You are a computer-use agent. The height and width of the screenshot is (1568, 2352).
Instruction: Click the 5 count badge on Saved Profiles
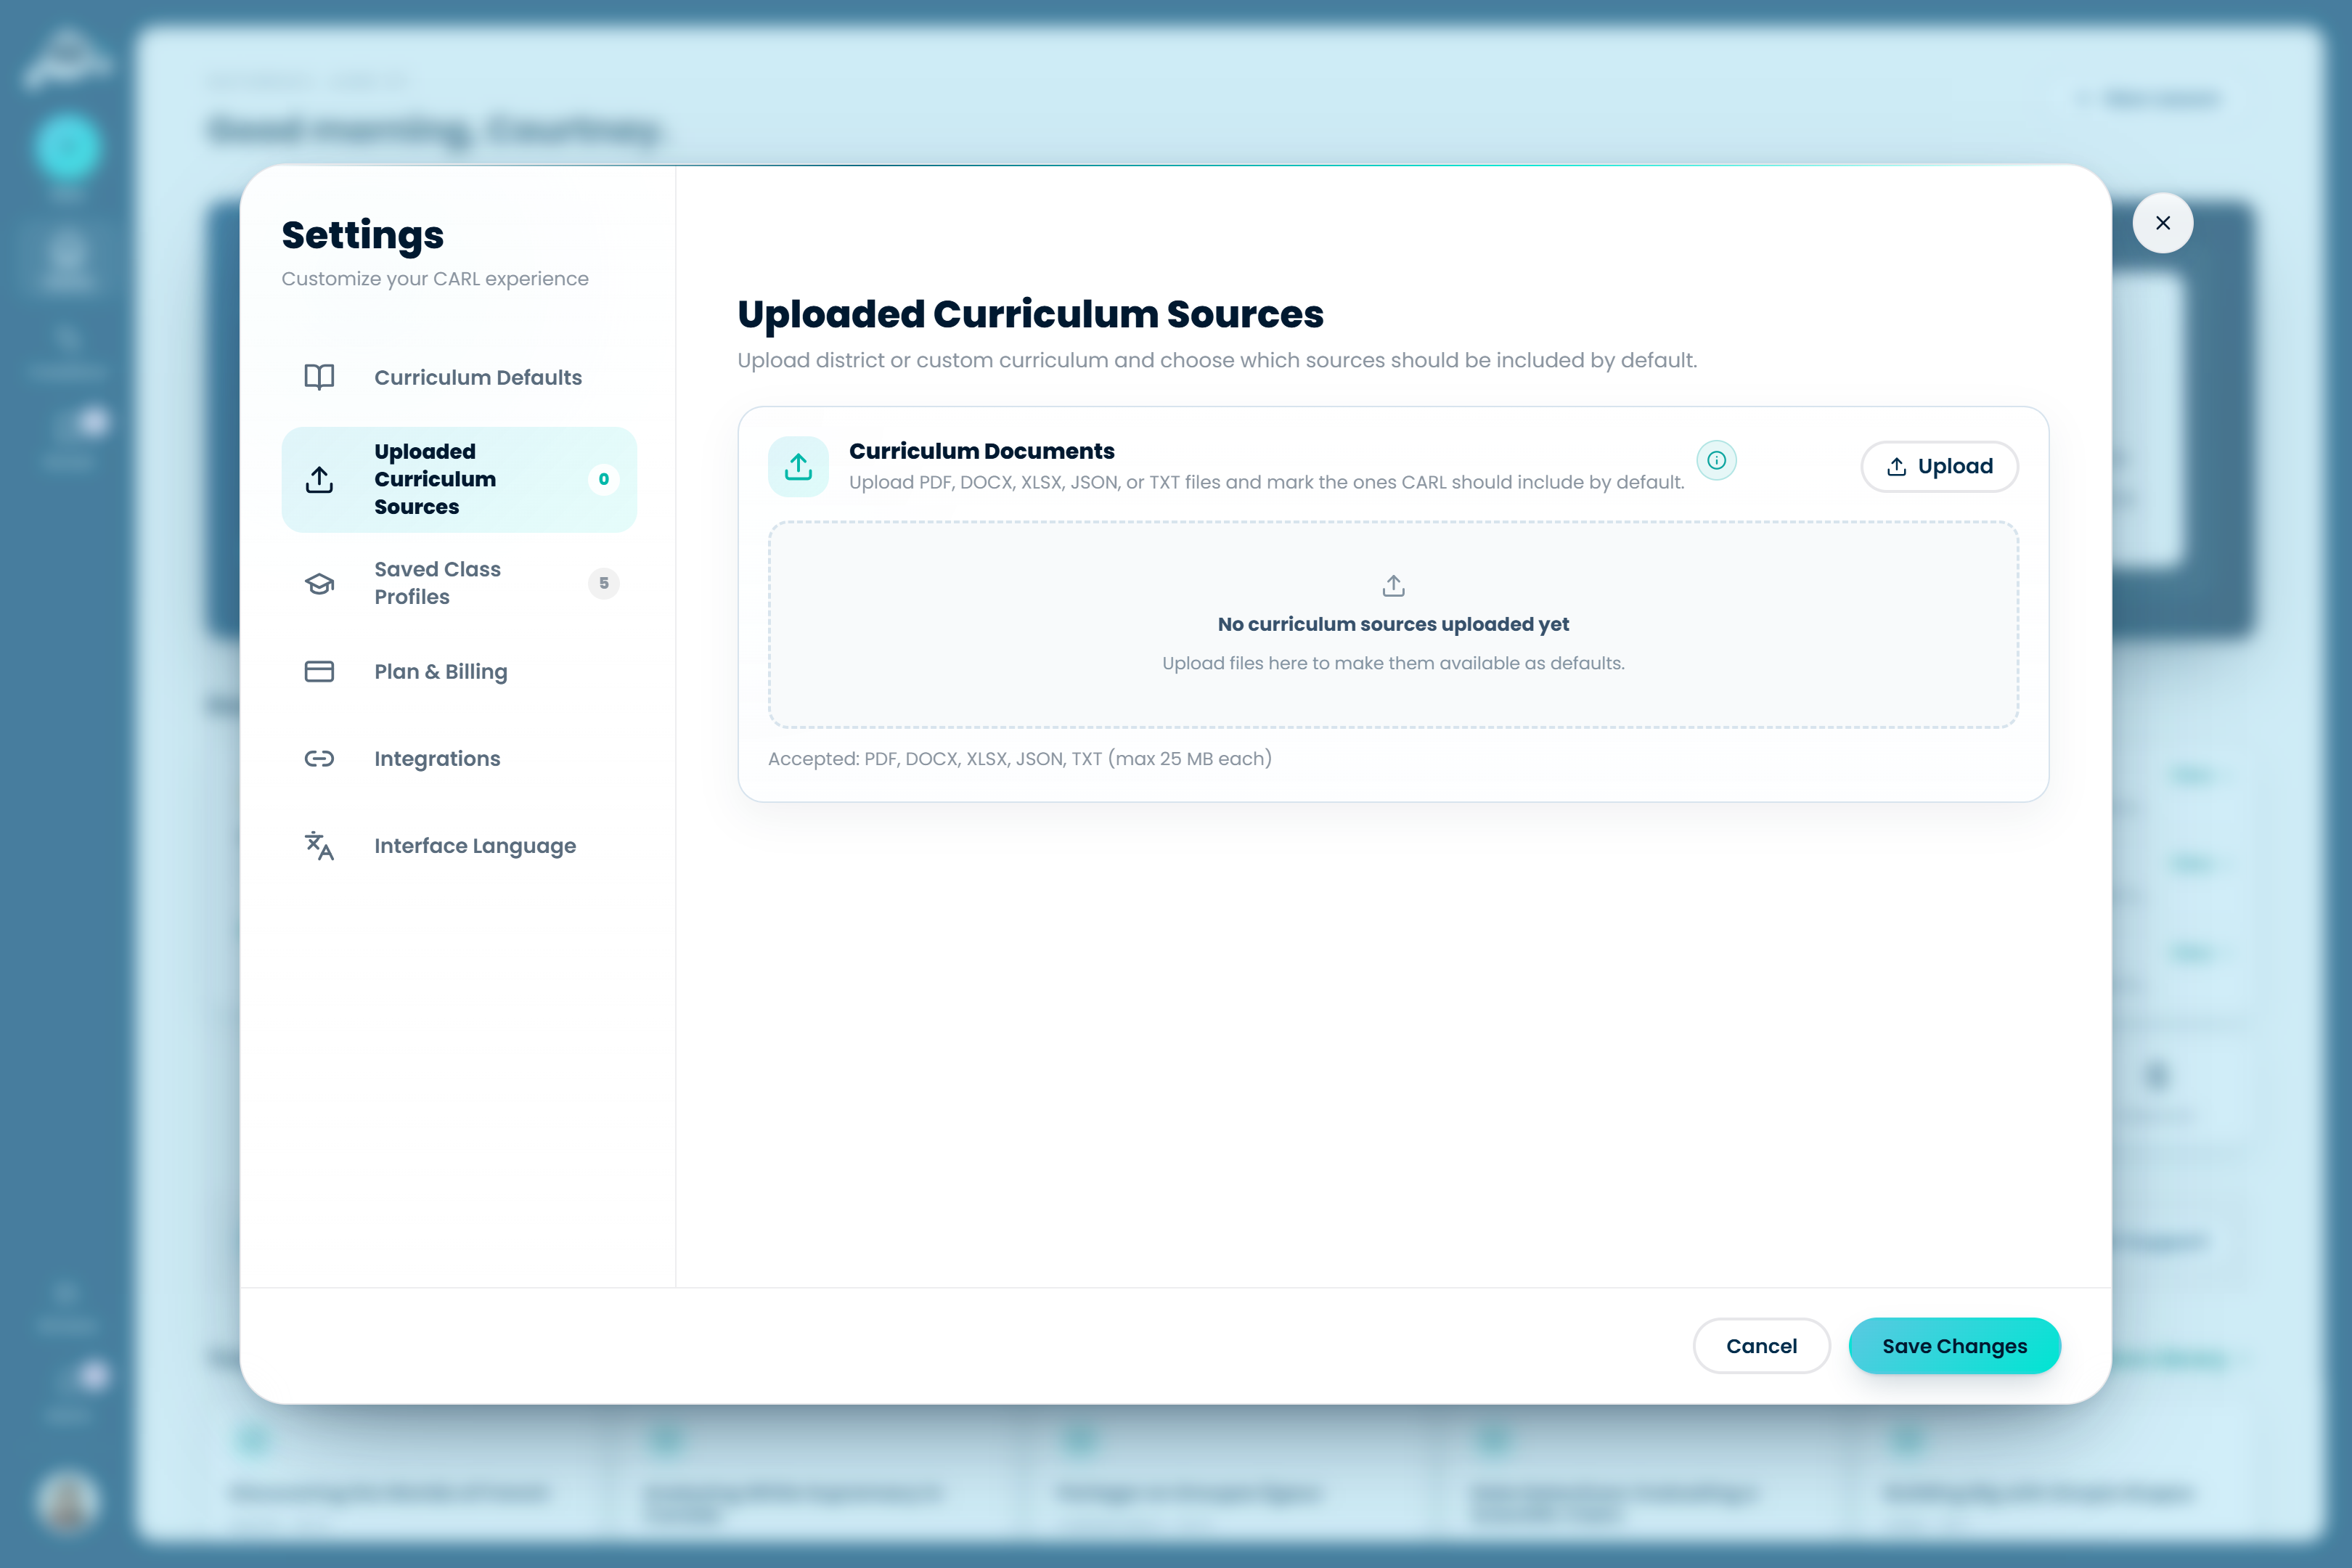click(x=603, y=583)
